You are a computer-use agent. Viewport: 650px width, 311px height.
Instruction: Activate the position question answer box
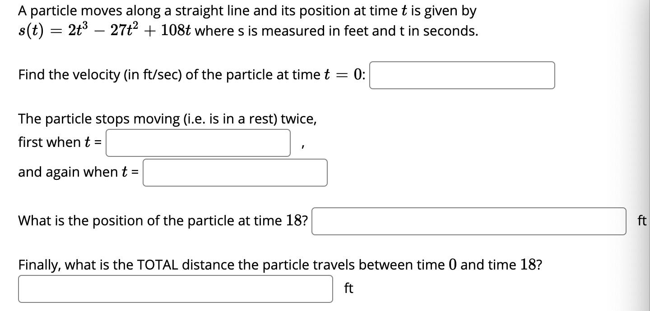(x=469, y=220)
